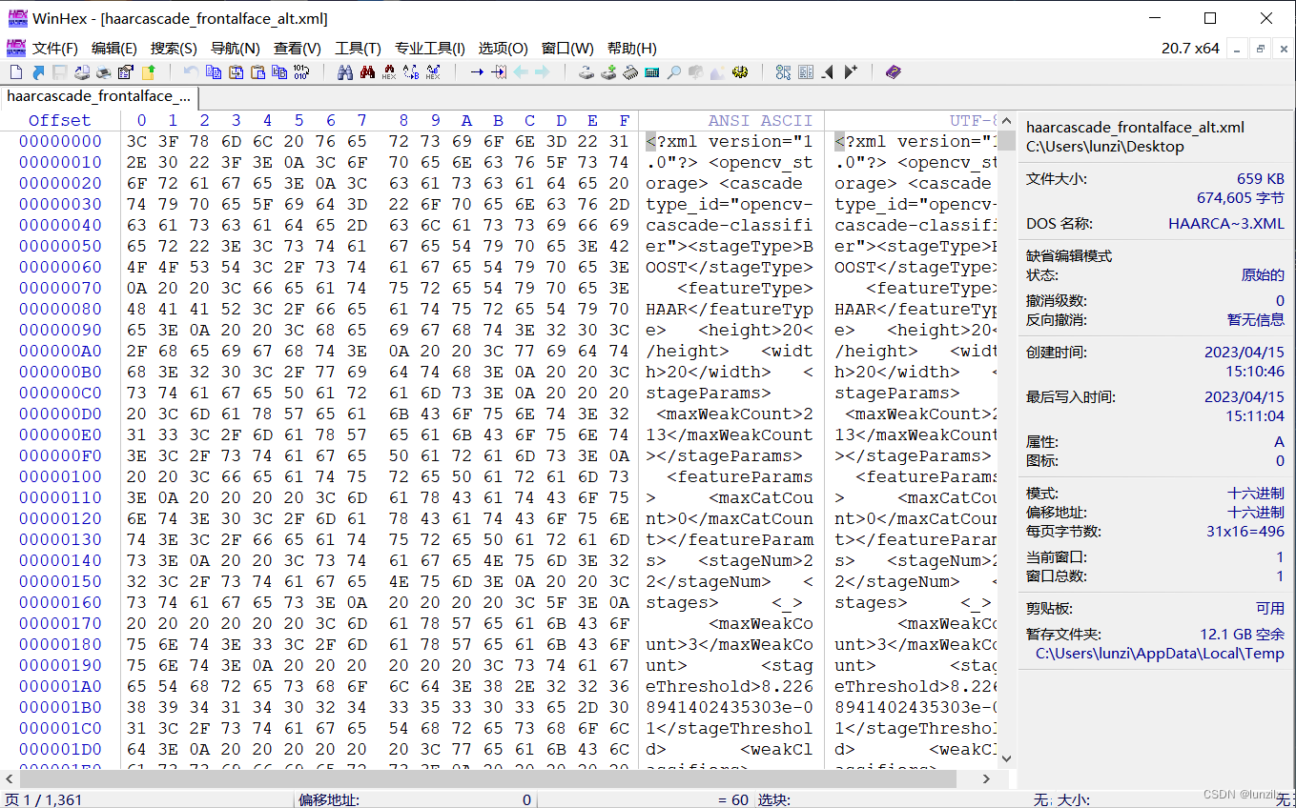This screenshot has width=1296, height=808.
Task: Open file Properties toolbar icon
Action: tap(125, 72)
